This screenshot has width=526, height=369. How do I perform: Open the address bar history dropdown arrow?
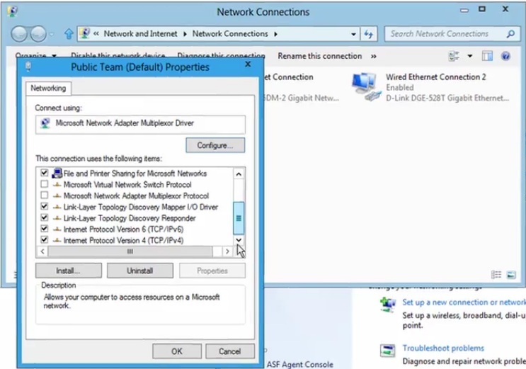click(x=353, y=34)
